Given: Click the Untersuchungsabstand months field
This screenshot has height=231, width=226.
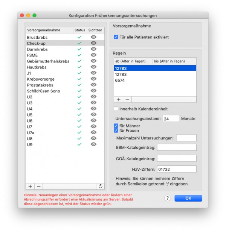Looking at the screenshot, I should 171,119.
